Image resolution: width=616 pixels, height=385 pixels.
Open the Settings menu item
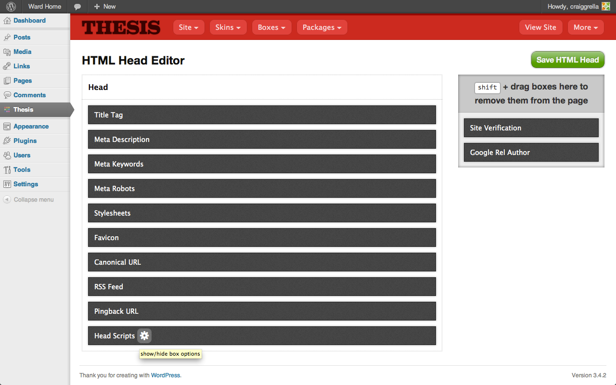pyautogui.click(x=26, y=184)
